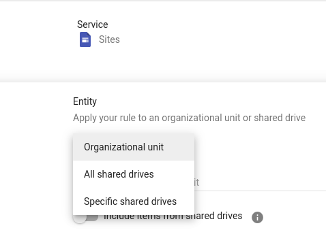326x245 pixels.
Task: Click underline of the organizational unit field
Action: click(260, 191)
